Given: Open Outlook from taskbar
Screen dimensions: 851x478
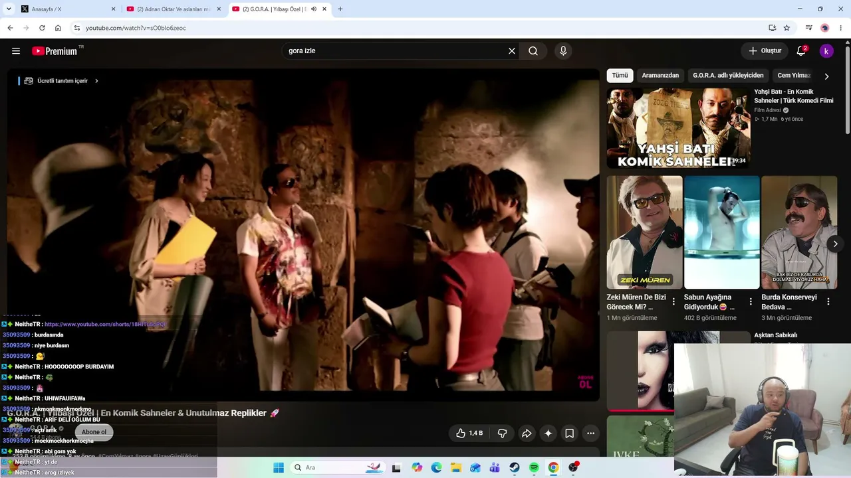Looking at the screenshot, I should pos(475,467).
